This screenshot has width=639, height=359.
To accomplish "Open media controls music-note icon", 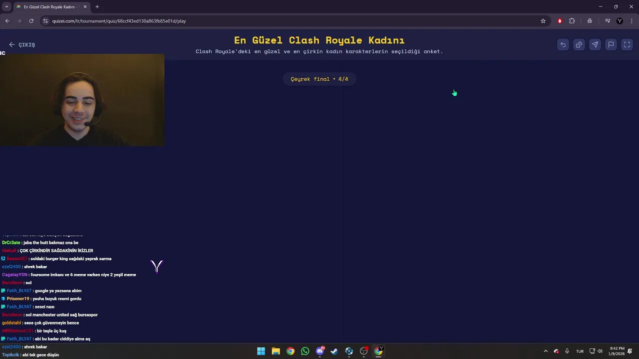I will [608, 21].
